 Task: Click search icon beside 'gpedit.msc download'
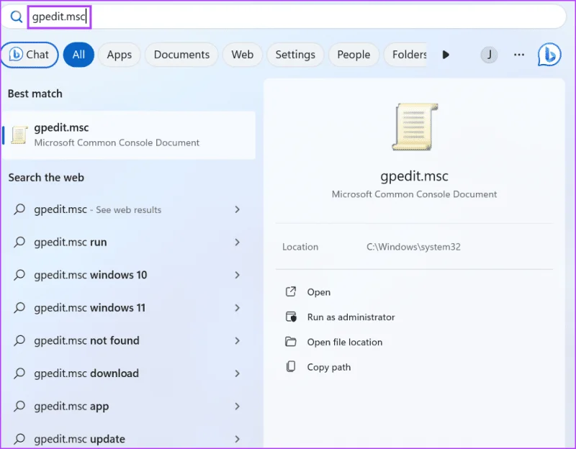[x=19, y=373]
